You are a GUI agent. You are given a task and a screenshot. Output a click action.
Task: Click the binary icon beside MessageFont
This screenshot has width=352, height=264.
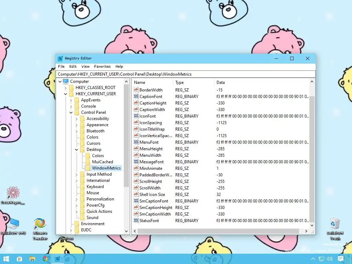tap(136, 162)
